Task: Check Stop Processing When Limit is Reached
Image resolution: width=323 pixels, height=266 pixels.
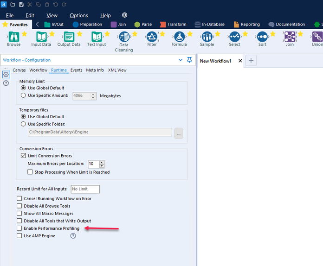Action: [30, 172]
